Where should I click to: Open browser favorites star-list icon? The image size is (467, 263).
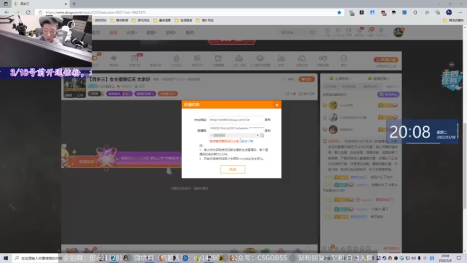point(427,12)
